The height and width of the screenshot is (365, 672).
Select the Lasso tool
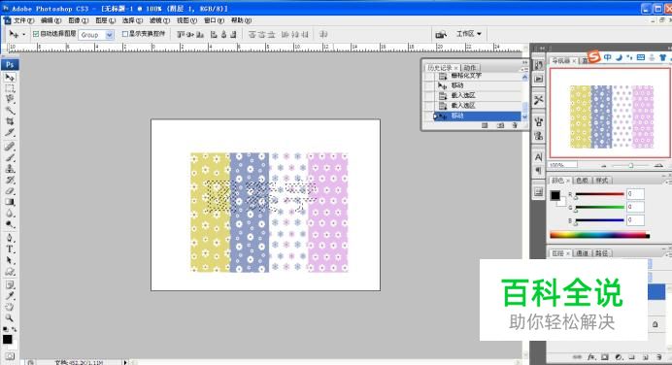[10, 99]
